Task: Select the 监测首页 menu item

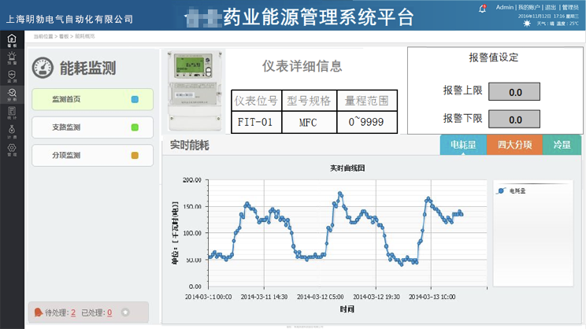Action: click(81, 100)
